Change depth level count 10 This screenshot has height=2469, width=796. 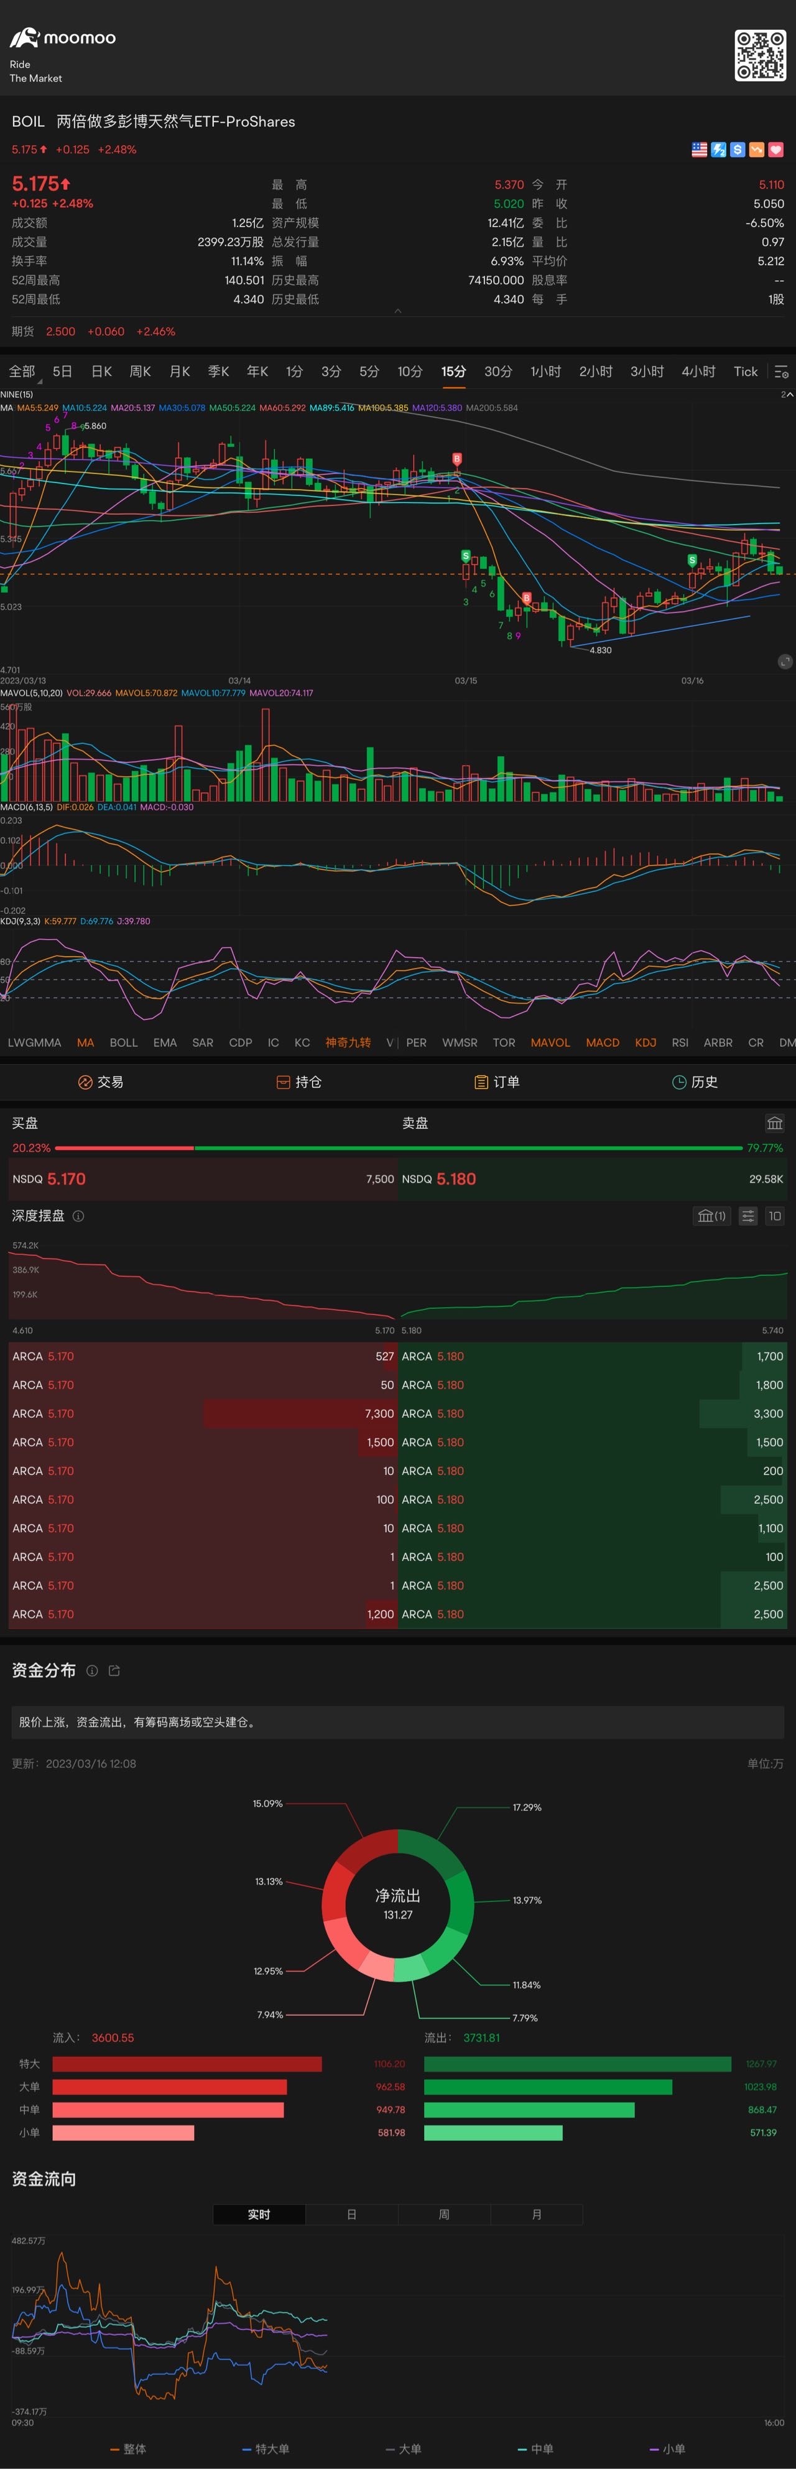(x=775, y=1216)
